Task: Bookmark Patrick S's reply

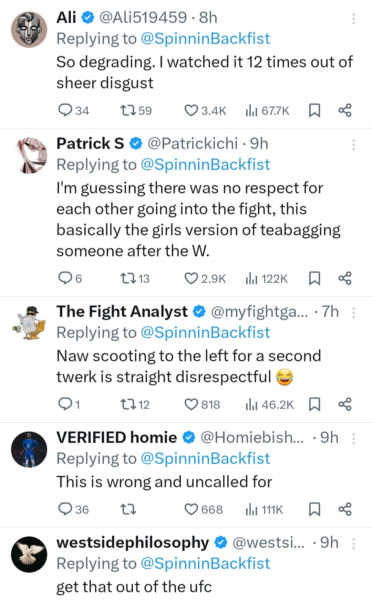Action: (314, 278)
